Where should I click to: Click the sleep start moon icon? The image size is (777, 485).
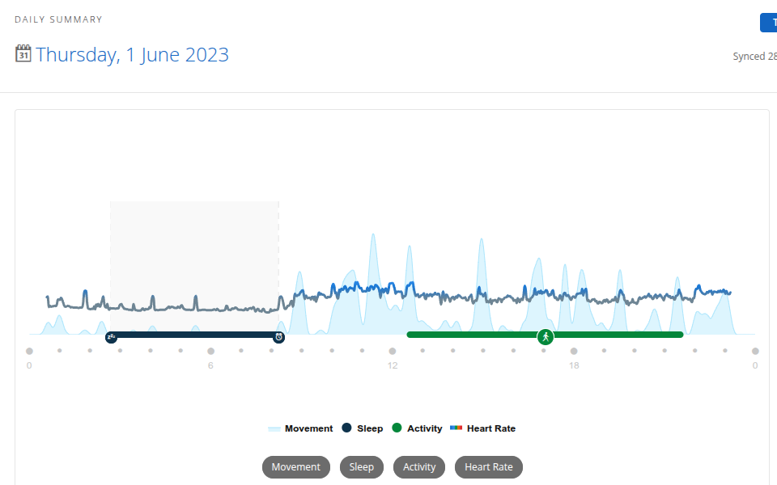[x=112, y=337]
